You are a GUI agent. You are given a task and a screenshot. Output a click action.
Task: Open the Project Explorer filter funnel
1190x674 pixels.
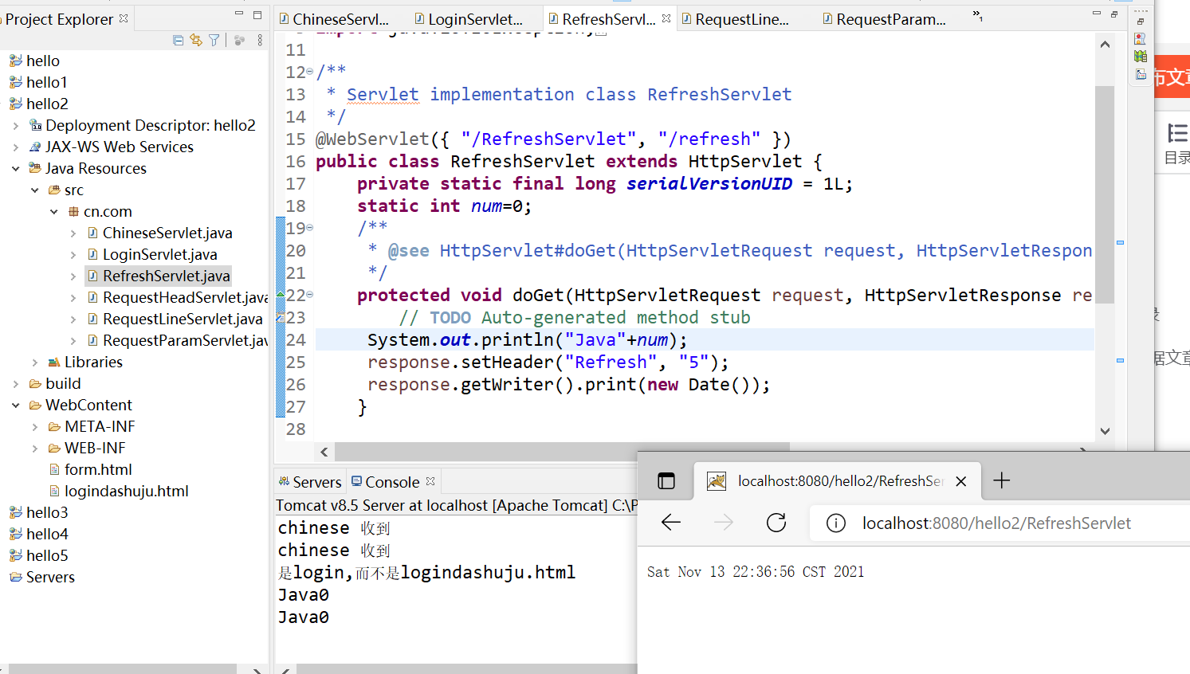click(x=214, y=40)
